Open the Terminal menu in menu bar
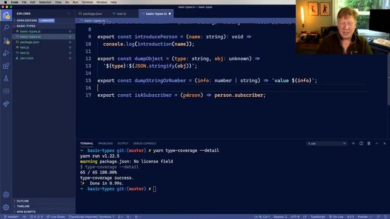This screenshot has width=390, height=219. 87,2
